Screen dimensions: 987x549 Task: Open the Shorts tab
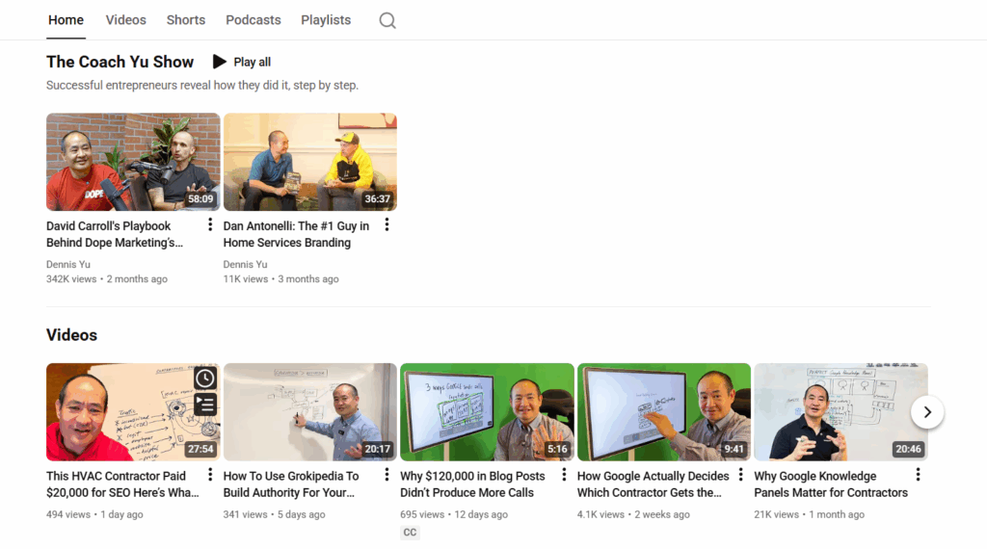pyautogui.click(x=186, y=19)
